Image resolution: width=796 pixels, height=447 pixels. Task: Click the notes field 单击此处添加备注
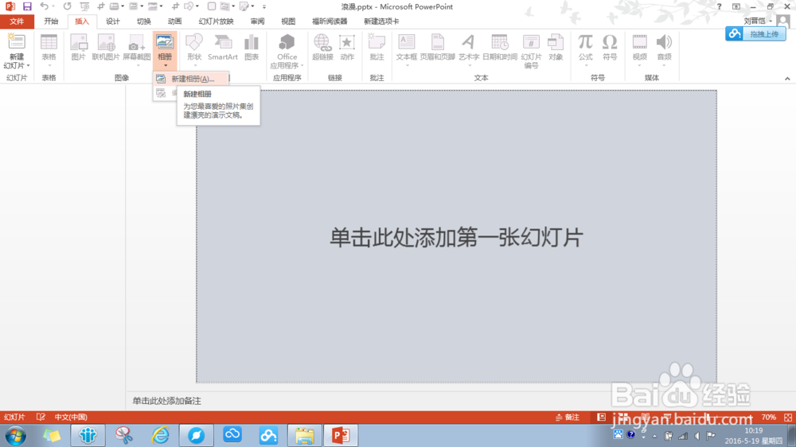(166, 401)
